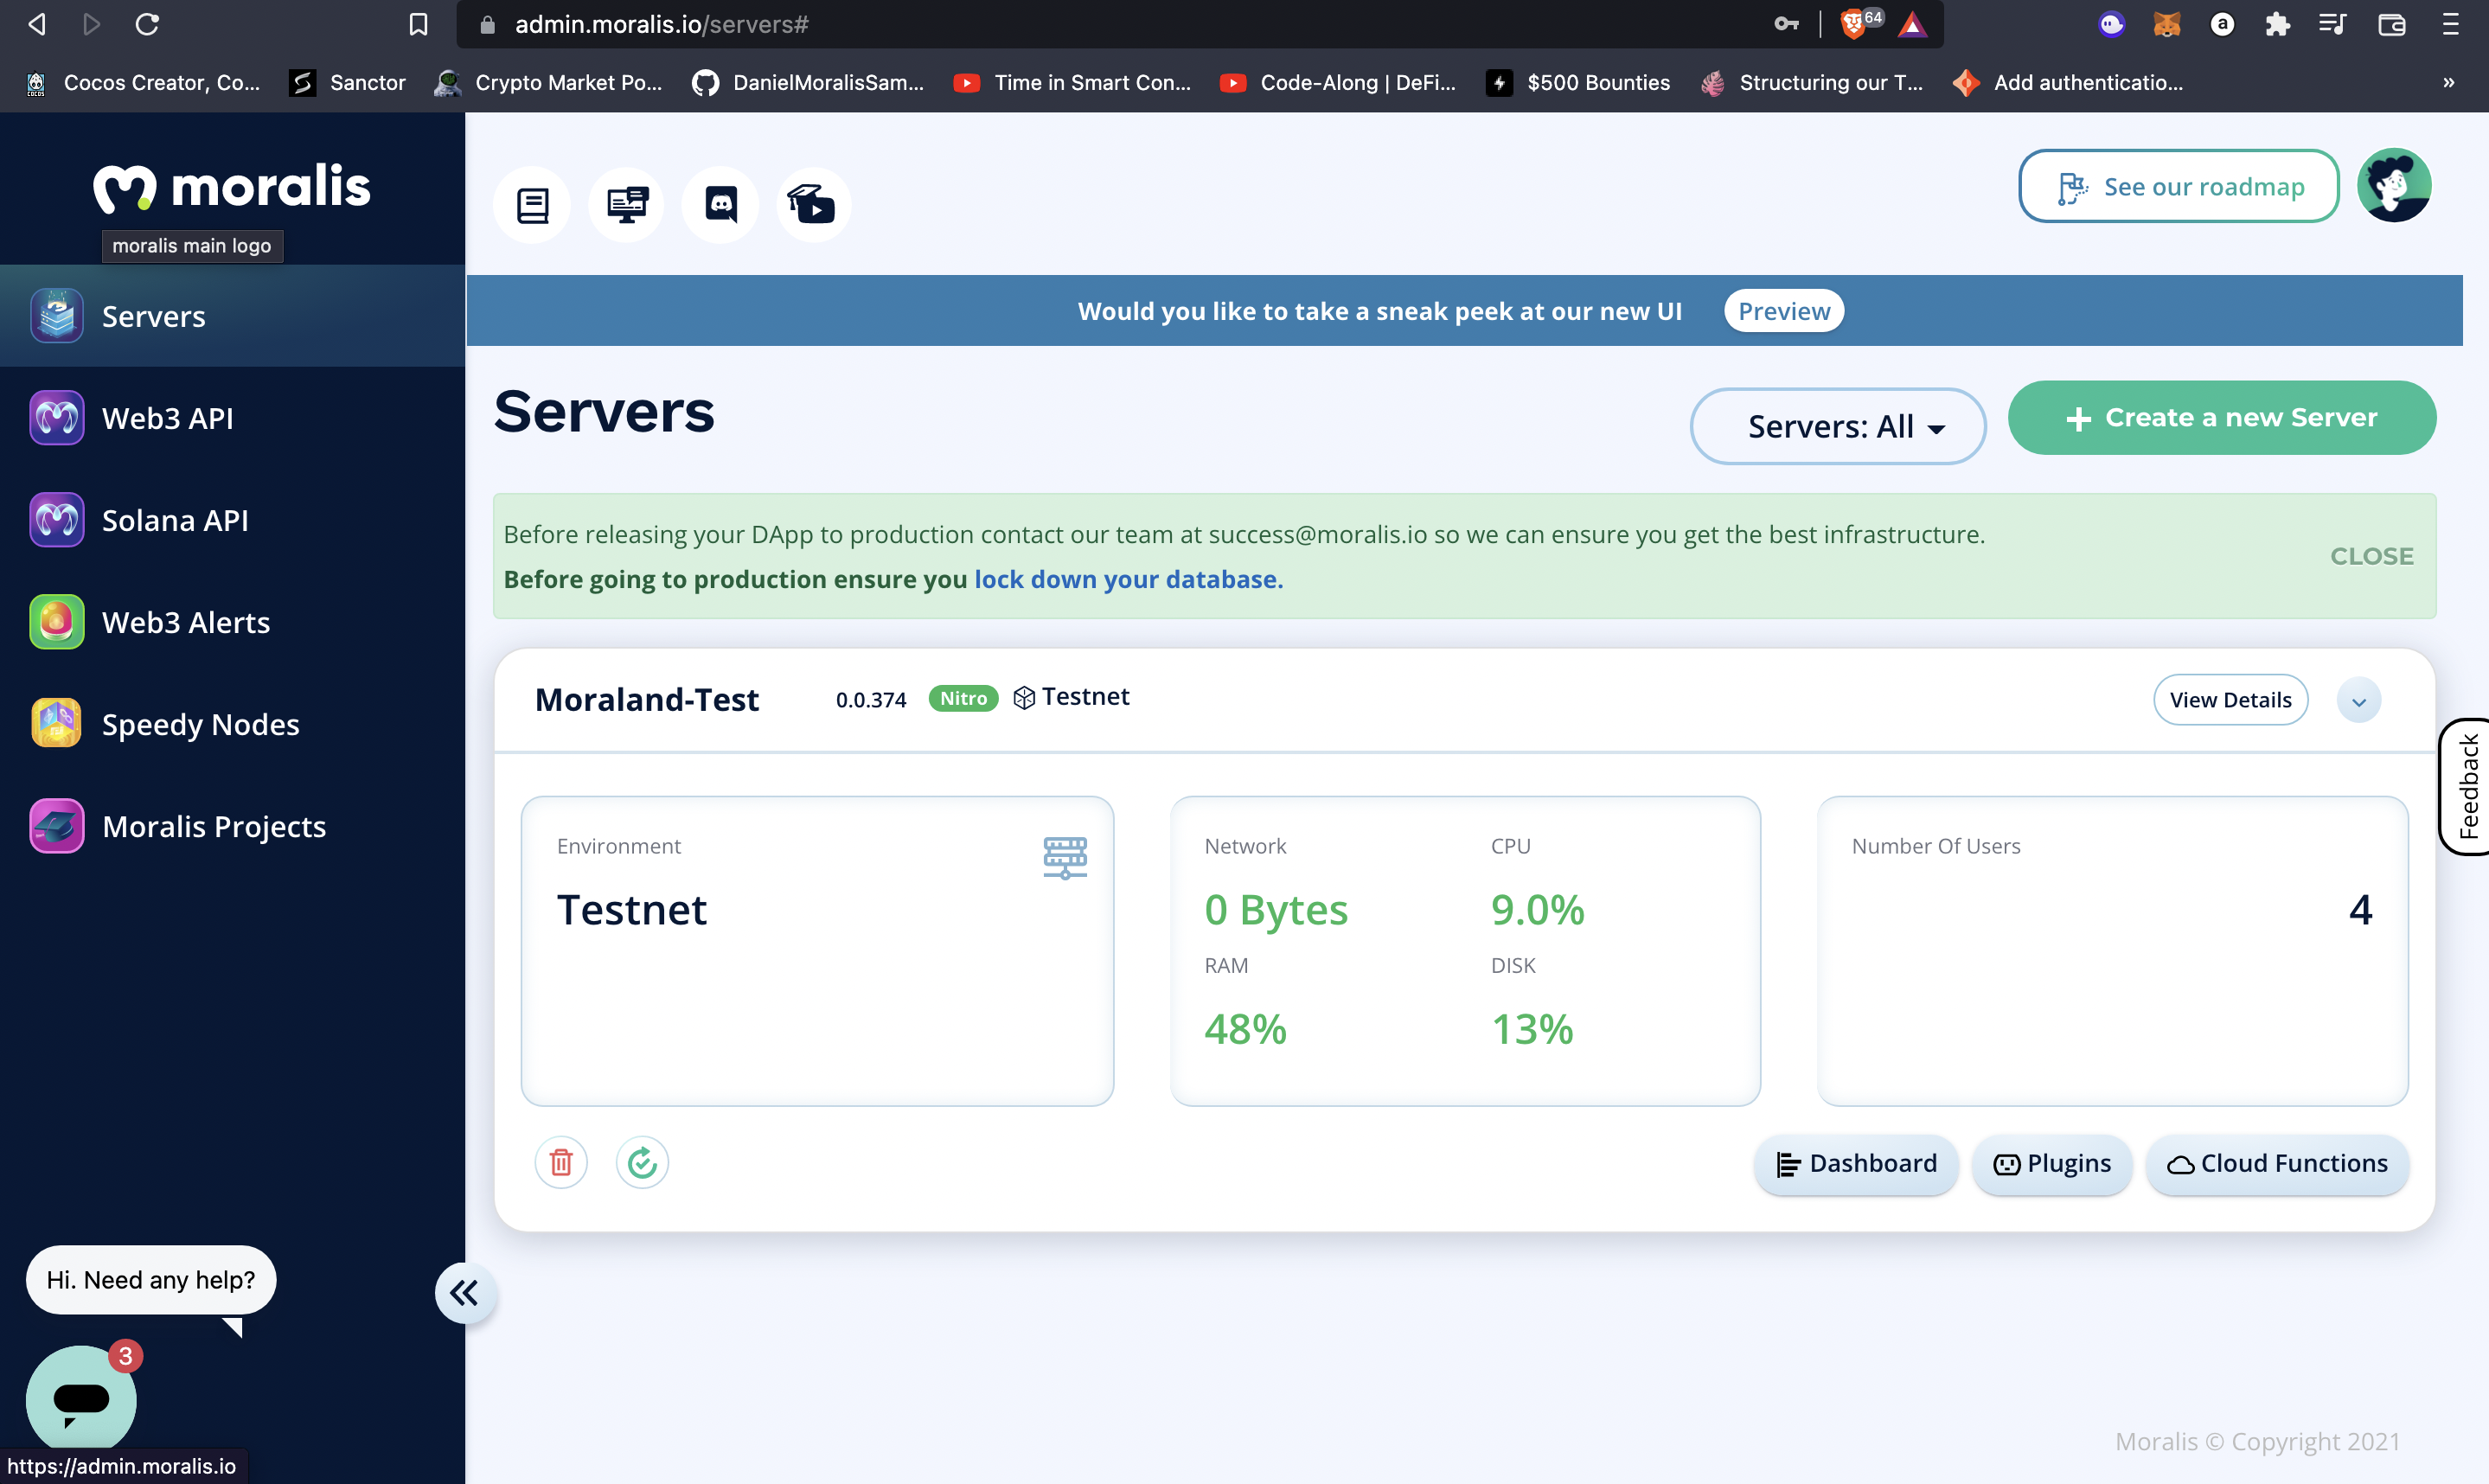Expand Moraland-Test server chevron
Screen dimensions: 2489x1484
point(2358,701)
